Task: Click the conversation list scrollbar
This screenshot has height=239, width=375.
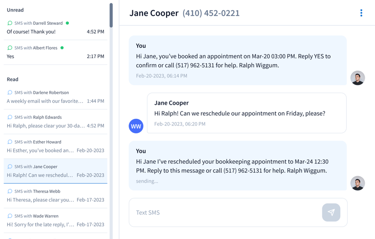Action: 111,16
